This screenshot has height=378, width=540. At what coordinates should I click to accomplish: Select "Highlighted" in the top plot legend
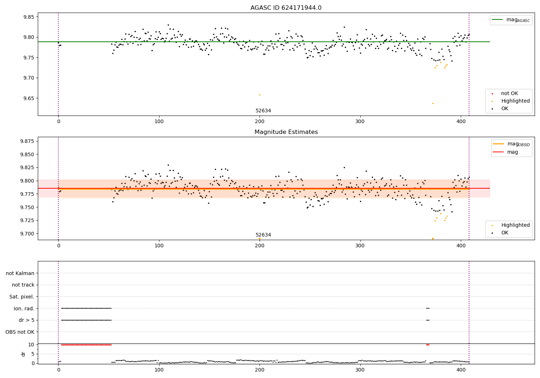coord(516,101)
